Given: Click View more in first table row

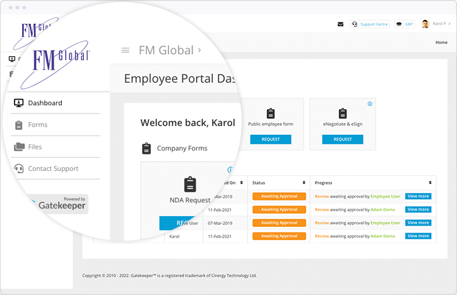Looking at the screenshot, I should coord(418,197).
